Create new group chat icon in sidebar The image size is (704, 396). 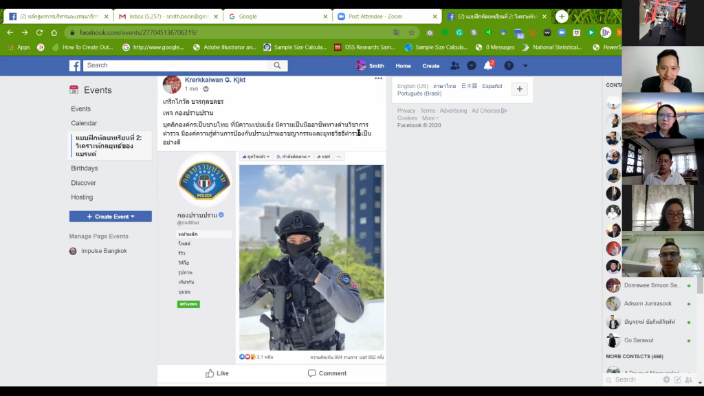pos(689,379)
